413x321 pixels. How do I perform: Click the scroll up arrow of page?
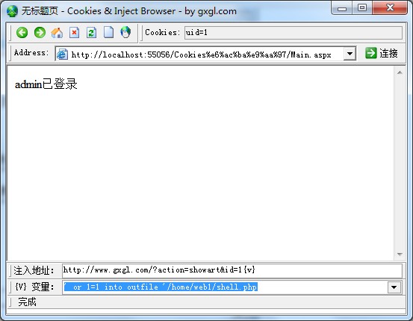[x=400, y=72]
